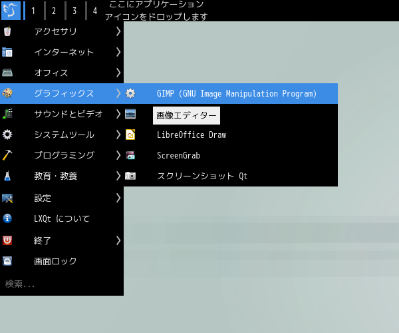Open the 設定 menu category
This screenshot has height=333, width=399.
[62, 198]
